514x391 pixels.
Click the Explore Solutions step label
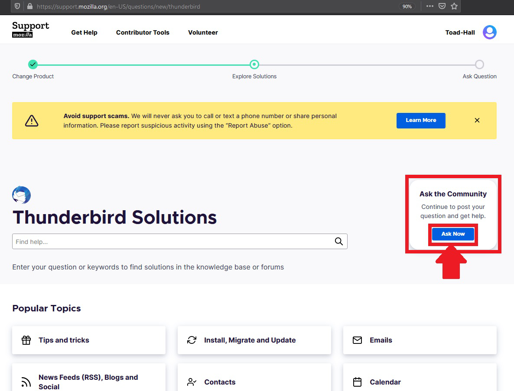(254, 76)
